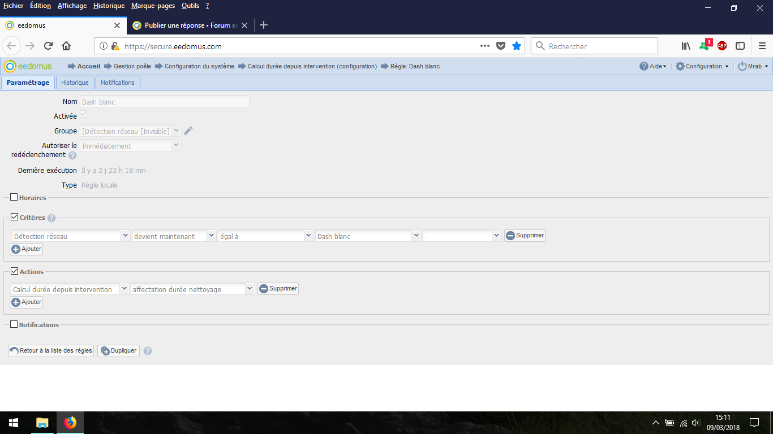
Task: Click the eedomus logo icon
Action: coord(28,66)
